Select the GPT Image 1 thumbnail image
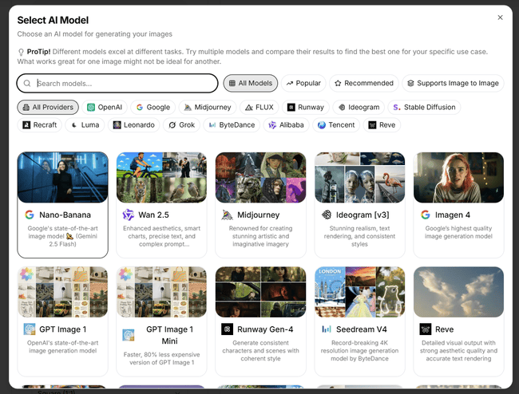Image resolution: width=519 pixels, height=394 pixels. pyautogui.click(x=62, y=292)
